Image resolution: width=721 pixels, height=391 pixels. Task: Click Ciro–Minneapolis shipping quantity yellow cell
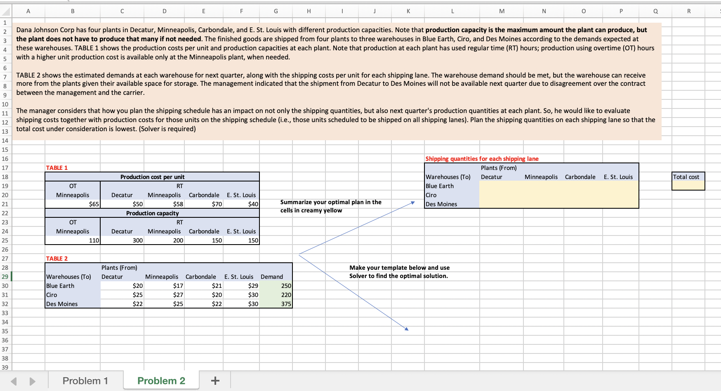[x=544, y=195]
